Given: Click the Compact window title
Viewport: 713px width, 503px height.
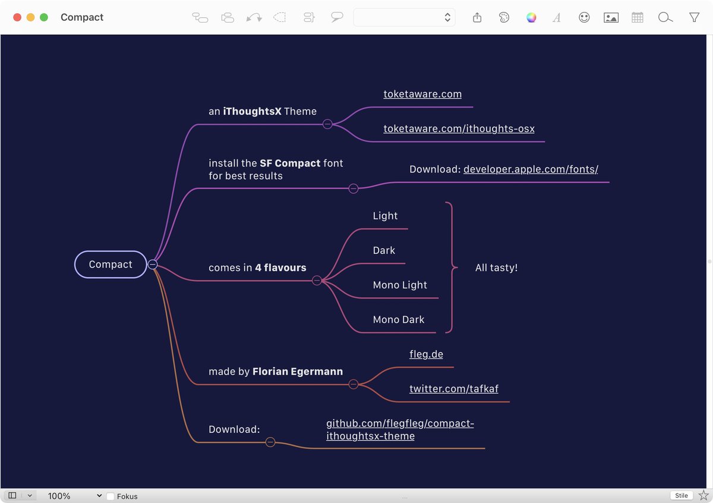Looking at the screenshot, I should 82,17.
